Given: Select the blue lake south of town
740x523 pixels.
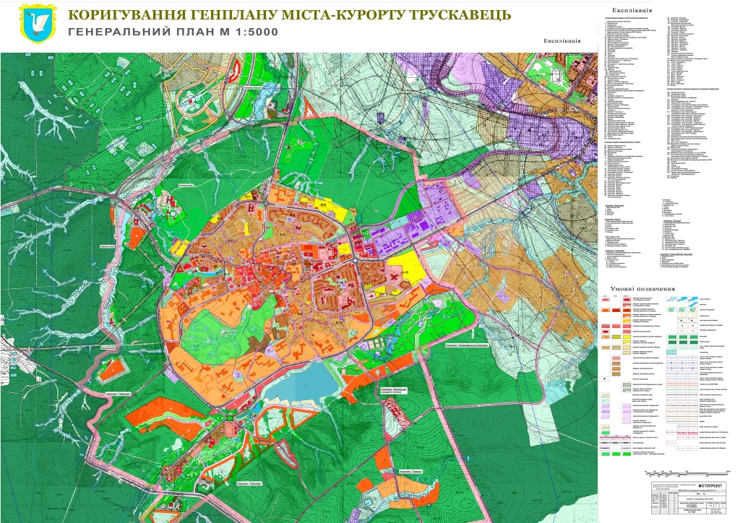Looking at the screenshot, I should pos(302,381).
